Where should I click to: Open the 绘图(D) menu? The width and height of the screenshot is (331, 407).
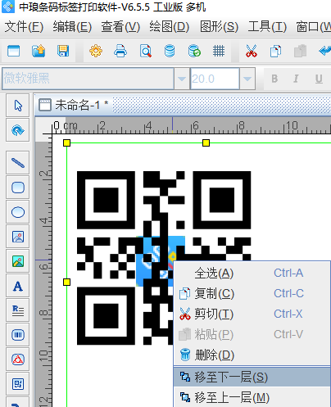[x=170, y=27]
